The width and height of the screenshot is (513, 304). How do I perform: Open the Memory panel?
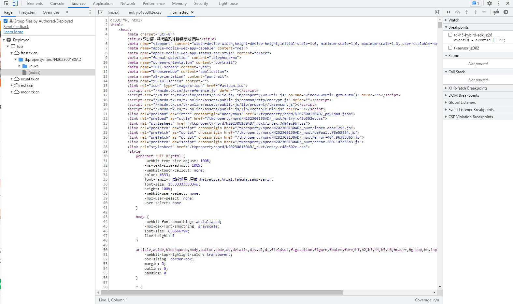(x=179, y=4)
